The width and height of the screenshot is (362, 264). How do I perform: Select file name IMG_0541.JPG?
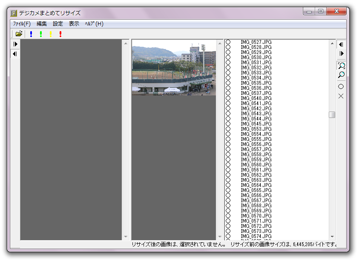256,103
